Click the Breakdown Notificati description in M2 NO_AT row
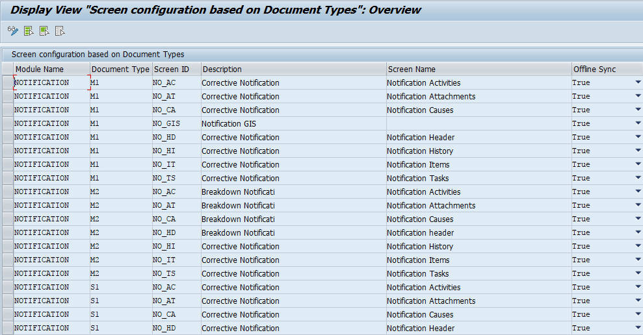 click(x=238, y=206)
